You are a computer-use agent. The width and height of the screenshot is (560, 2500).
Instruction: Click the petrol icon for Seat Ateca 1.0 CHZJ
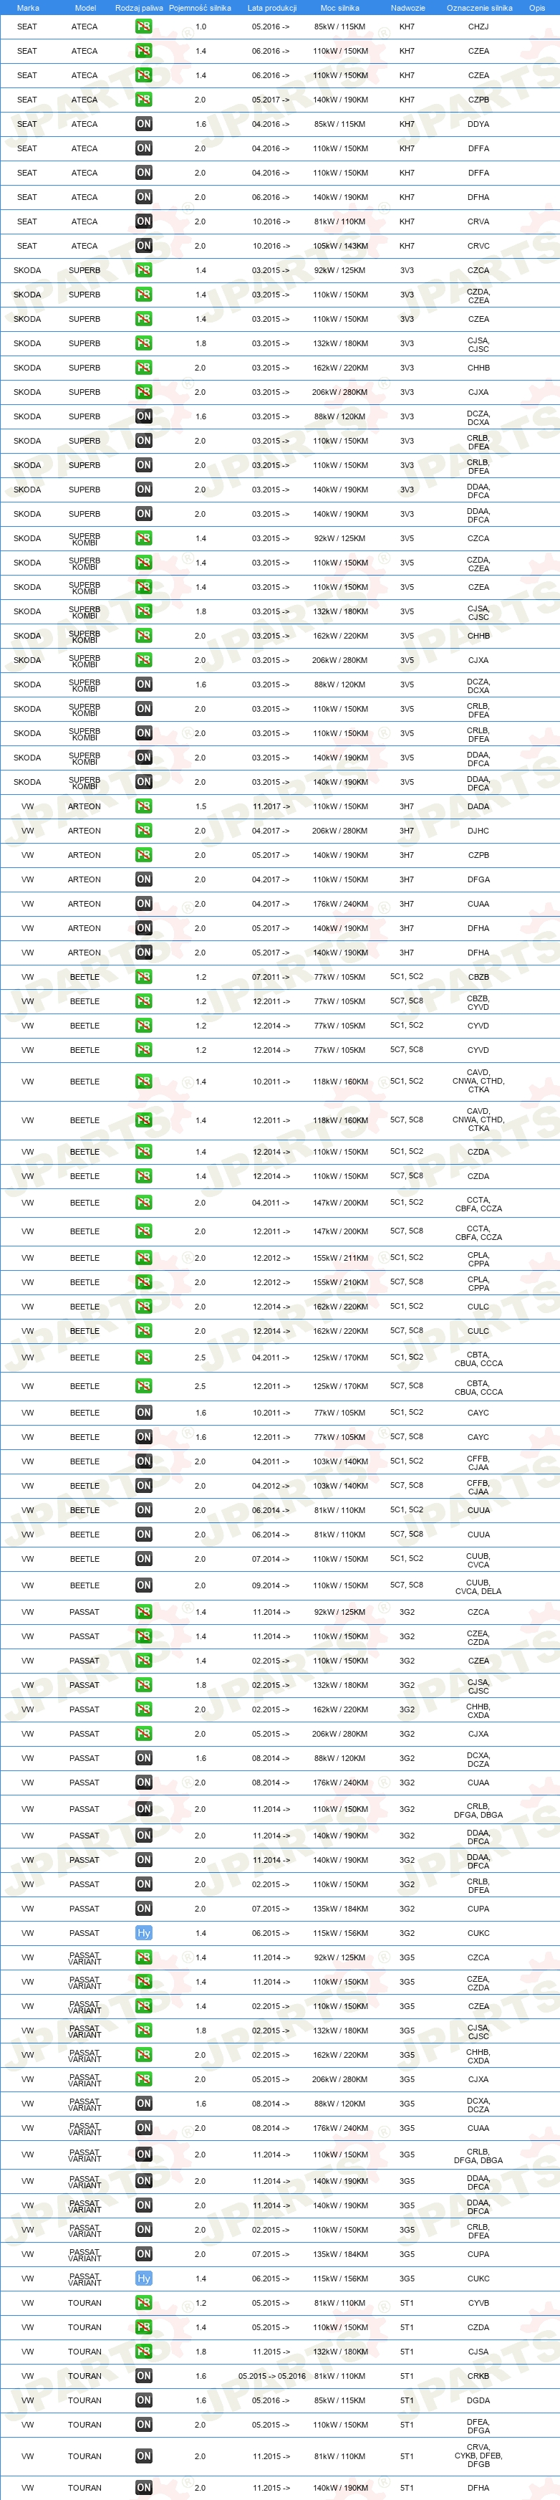[x=143, y=27]
